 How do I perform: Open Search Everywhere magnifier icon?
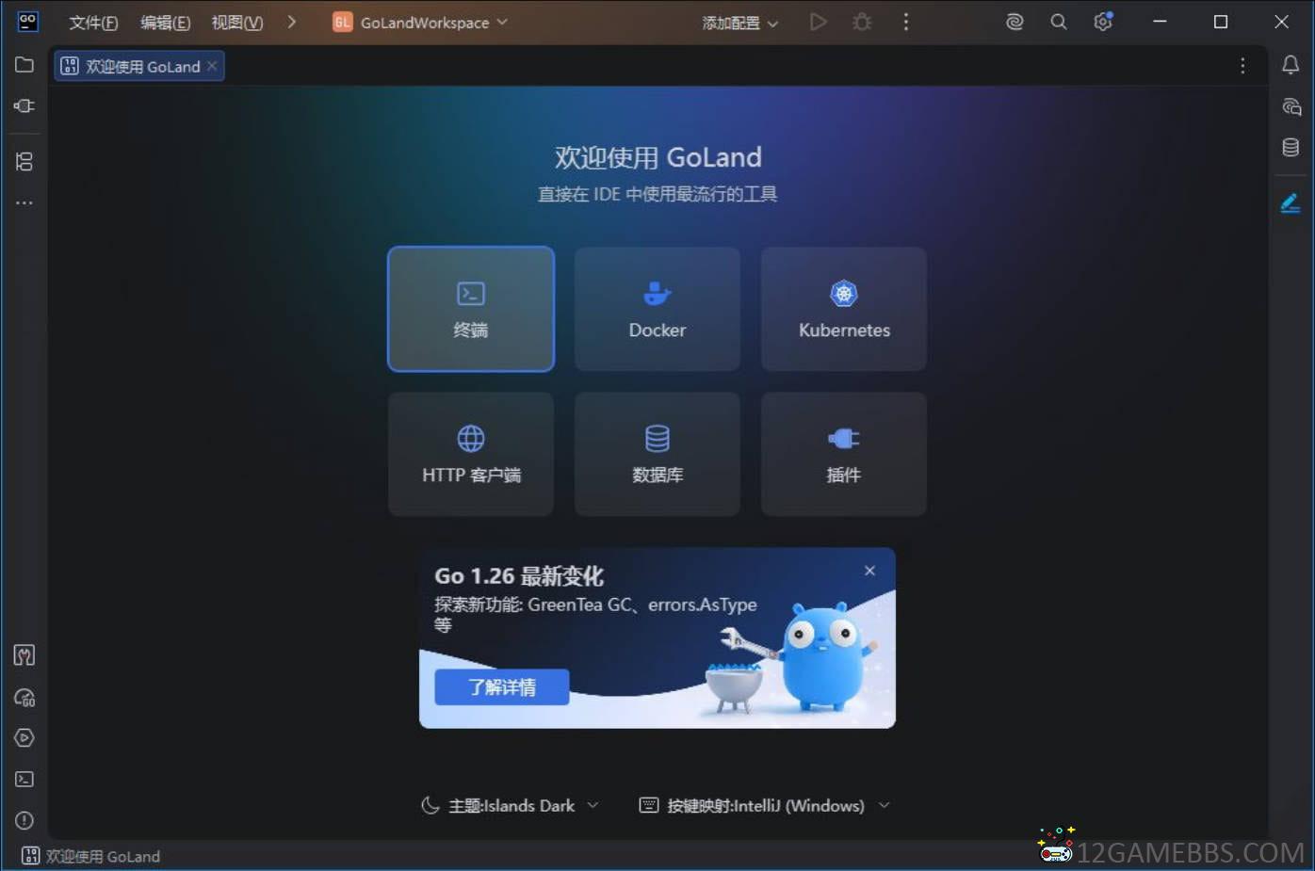pyautogui.click(x=1059, y=22)
